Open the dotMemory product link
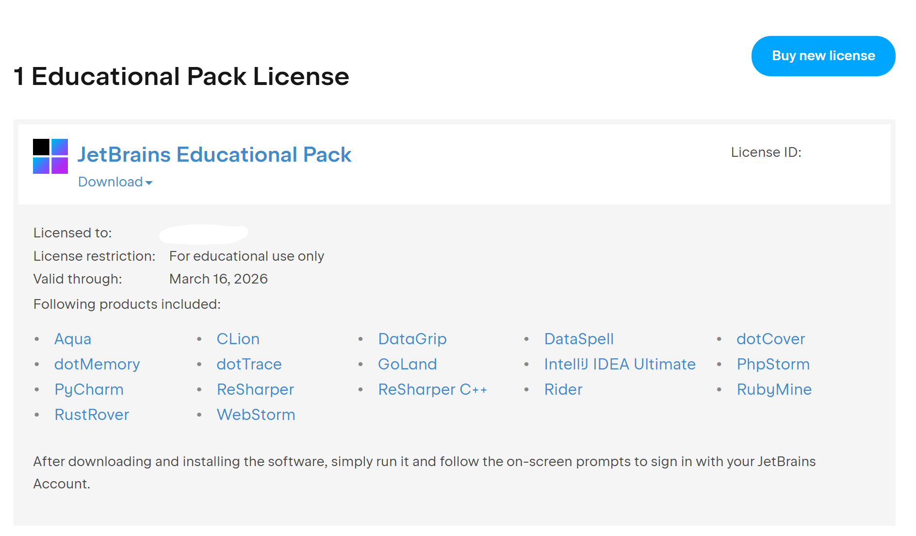The image size is (916, 536). tap(97, 364)
